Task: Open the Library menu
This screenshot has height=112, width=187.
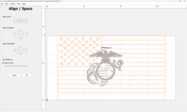Action: click(x=12, y=4)
